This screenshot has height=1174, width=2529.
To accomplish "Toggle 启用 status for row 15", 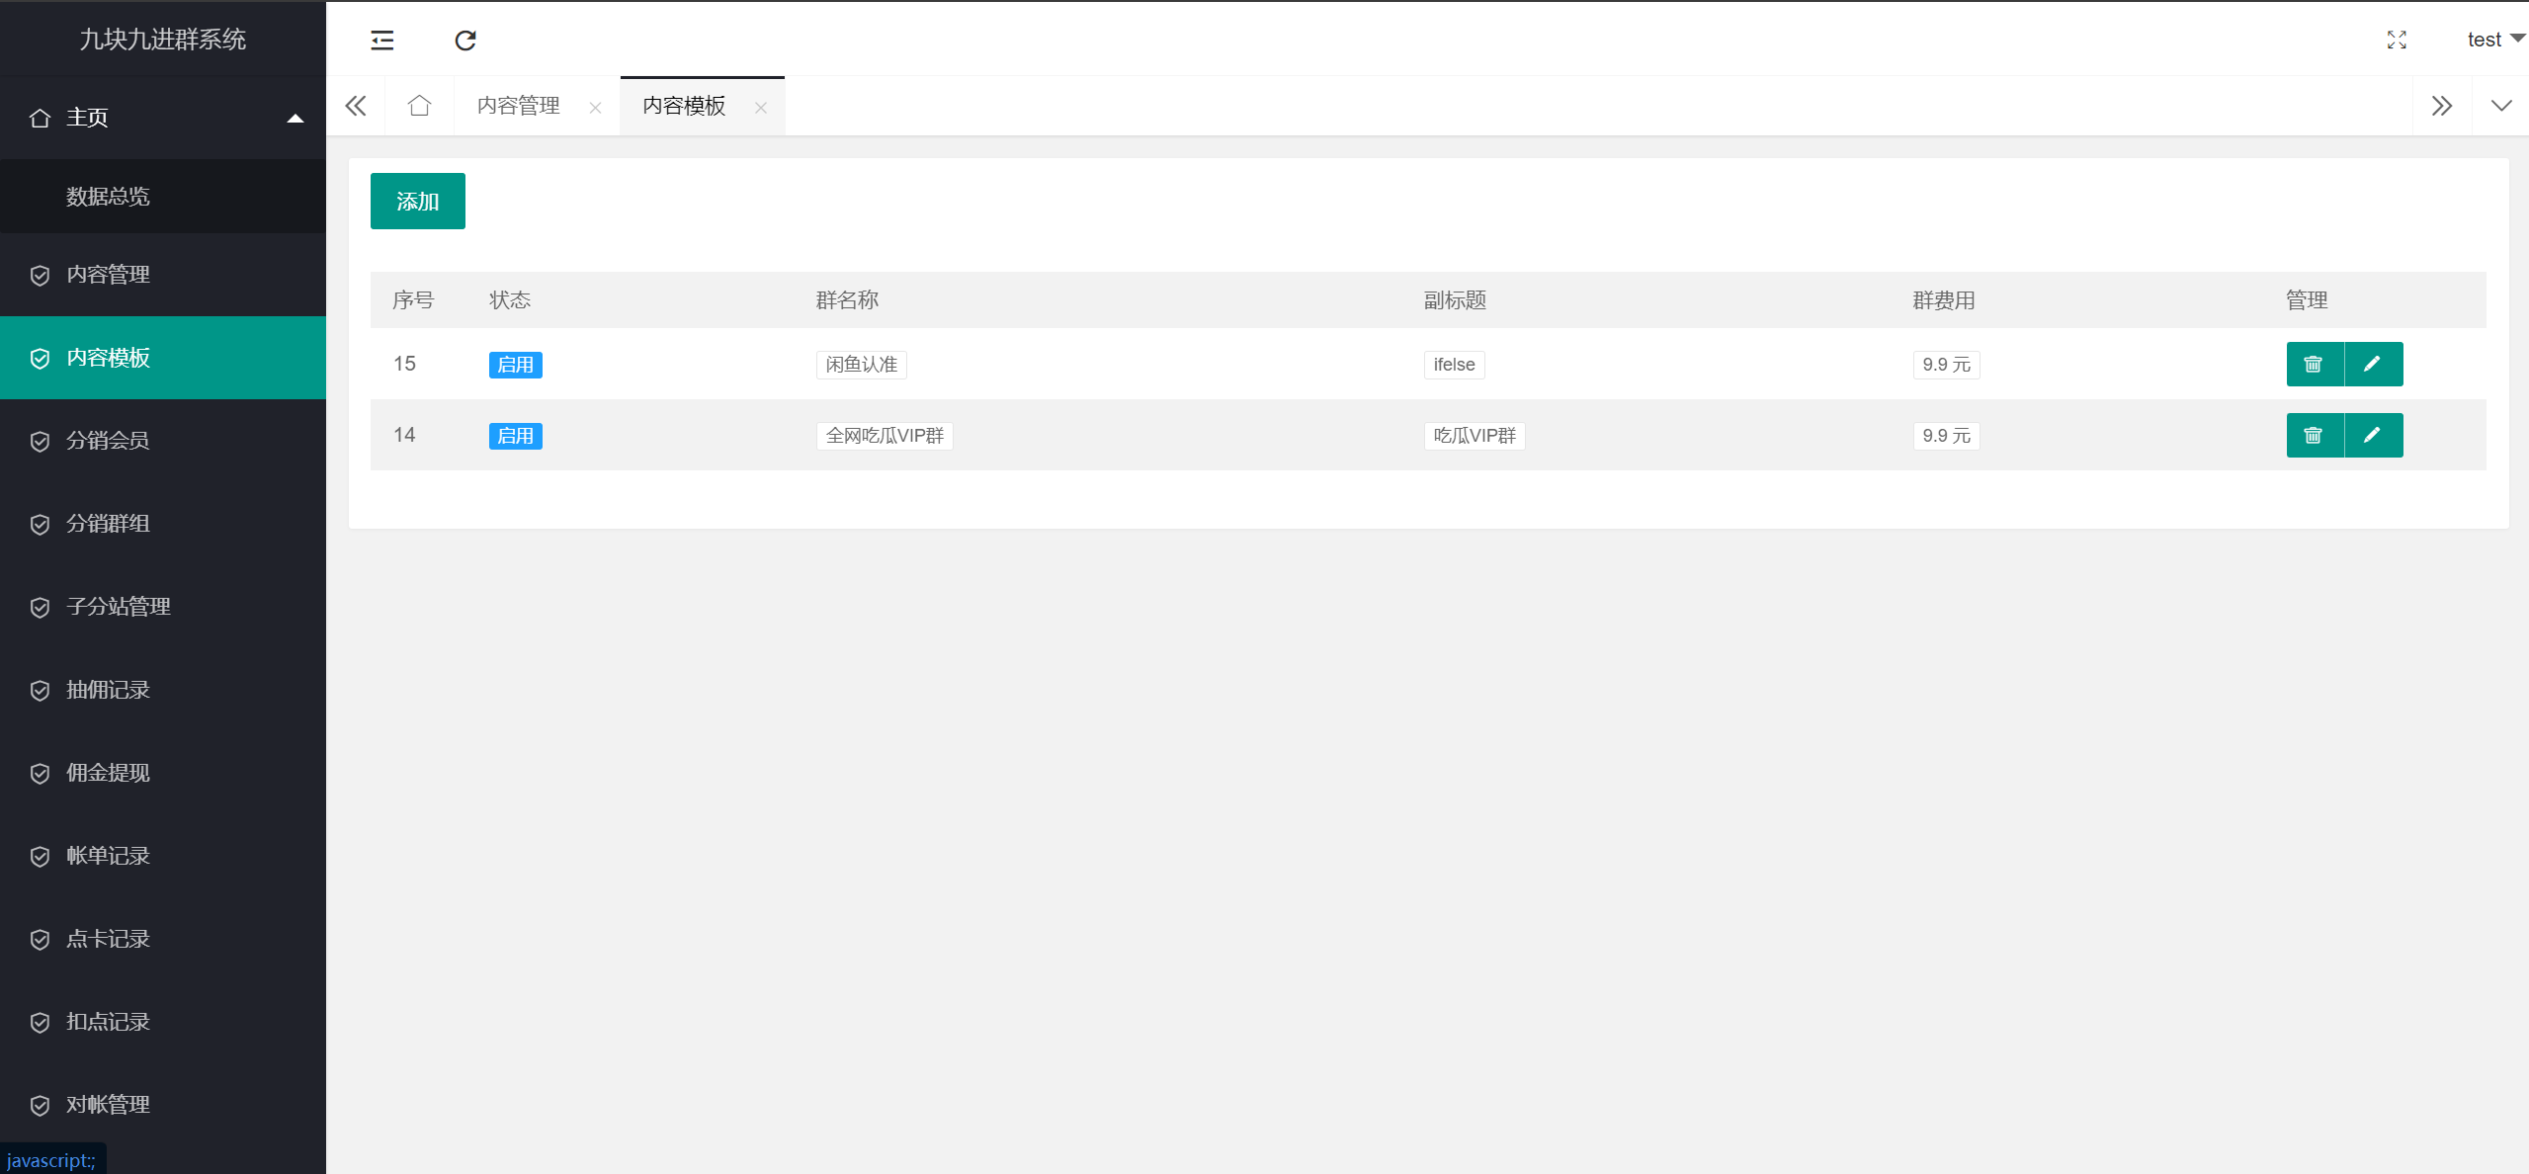I will 515,365.
